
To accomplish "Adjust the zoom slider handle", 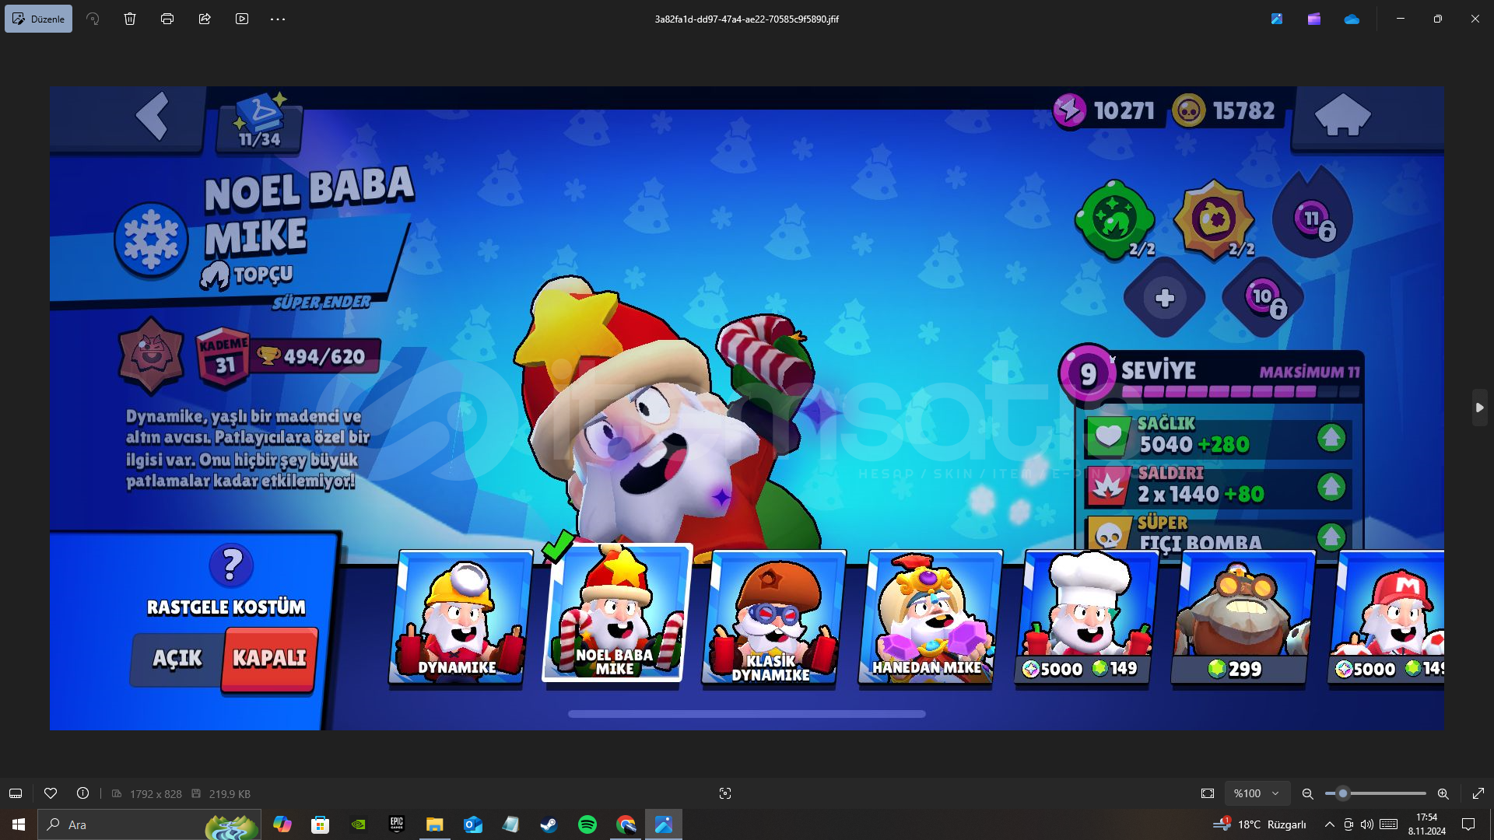I will (x=1342, y=793).
